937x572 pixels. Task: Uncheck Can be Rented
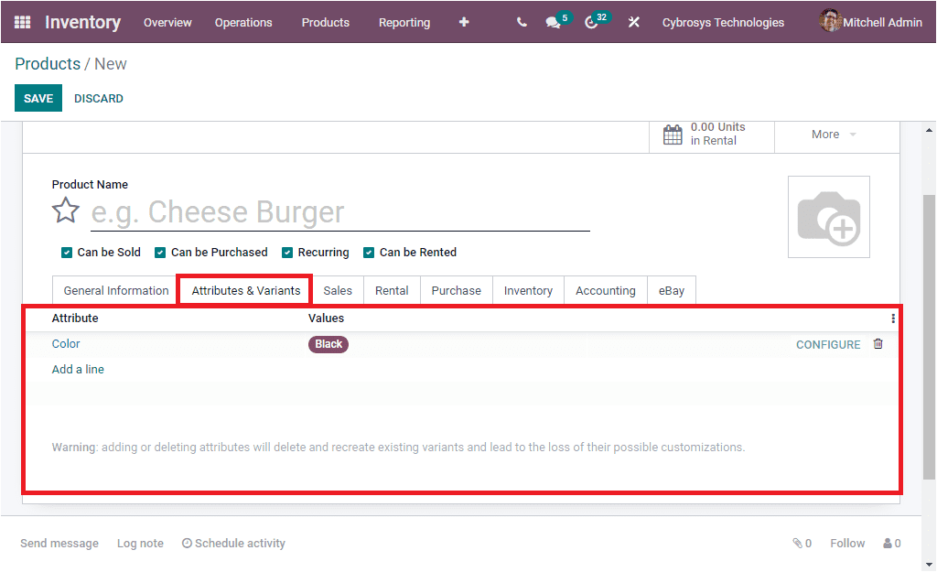pos(368,252)
